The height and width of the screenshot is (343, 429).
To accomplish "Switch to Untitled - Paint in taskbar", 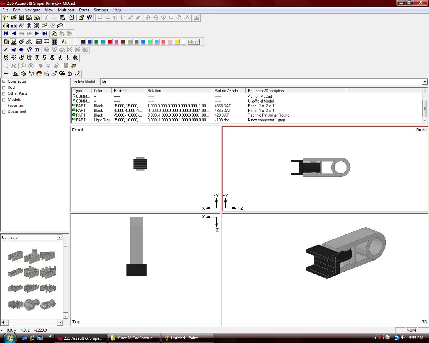I will [187, 338].
